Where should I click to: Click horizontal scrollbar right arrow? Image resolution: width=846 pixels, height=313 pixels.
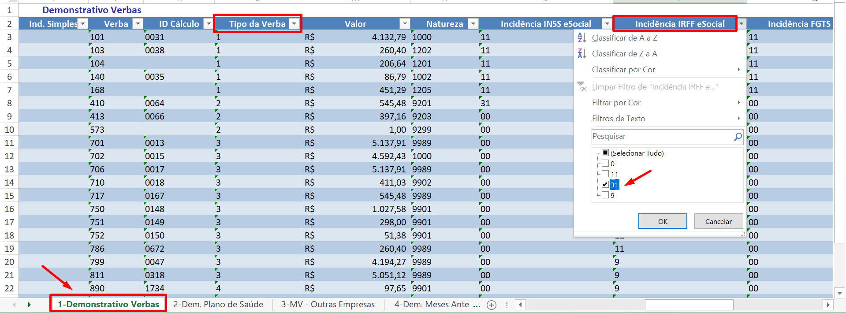pyautogui.click(x=827, y=305)
